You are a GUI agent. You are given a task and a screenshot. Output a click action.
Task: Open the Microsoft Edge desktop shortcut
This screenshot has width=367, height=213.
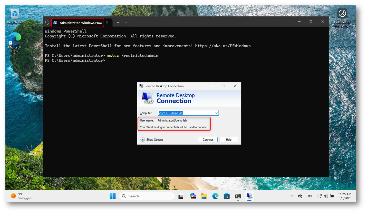15,43
